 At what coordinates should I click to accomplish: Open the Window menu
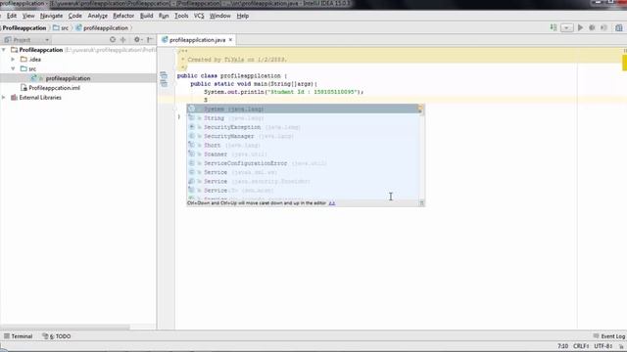219,16
